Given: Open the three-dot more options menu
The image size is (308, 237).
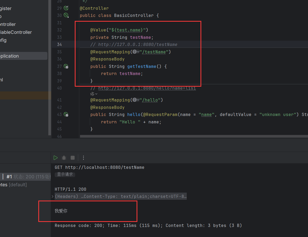Looking at the screenshot, I should tap(83, 158).
